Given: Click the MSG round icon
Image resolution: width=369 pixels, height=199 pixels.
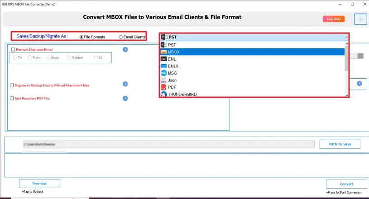Looking at the screenshot, I should tap(164, 73).
